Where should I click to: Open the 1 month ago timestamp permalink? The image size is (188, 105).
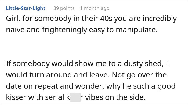[95, 8]
